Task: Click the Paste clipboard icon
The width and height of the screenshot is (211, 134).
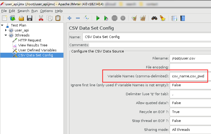Action: point(58,18)
